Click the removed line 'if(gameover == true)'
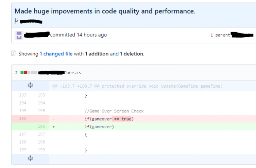The height and width of the screenshot is (168, 256). click(x=109, y=119)
